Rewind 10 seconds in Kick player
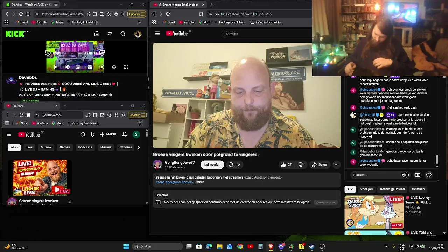The height and width of the screenshot is (252, 448). [x=48, y=53]
